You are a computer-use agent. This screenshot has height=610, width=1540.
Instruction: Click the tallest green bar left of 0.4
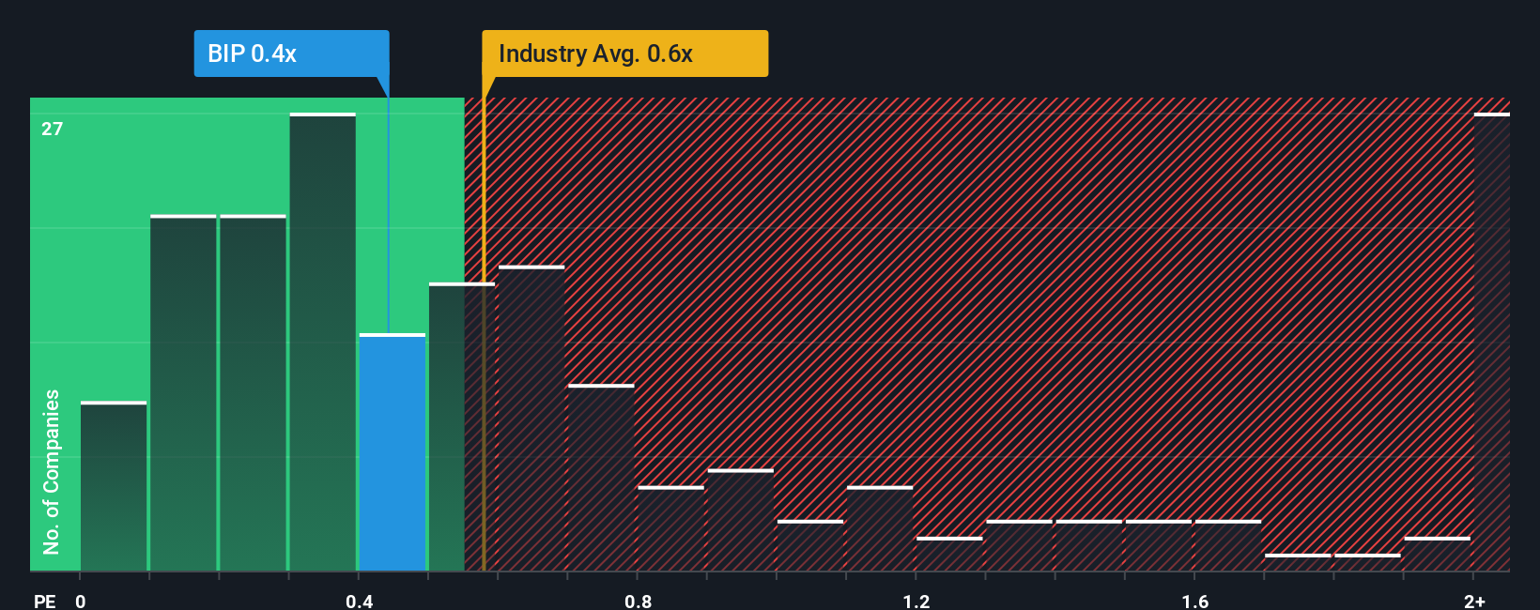click(323, 342)
